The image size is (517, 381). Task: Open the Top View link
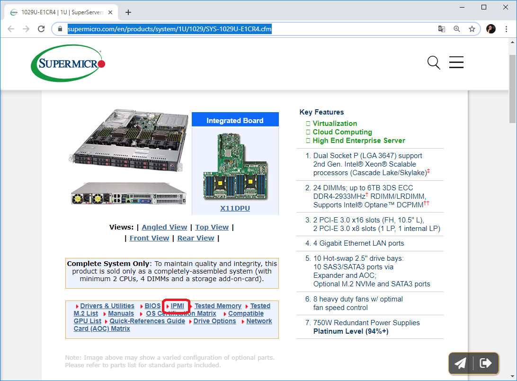click(212, 227)
